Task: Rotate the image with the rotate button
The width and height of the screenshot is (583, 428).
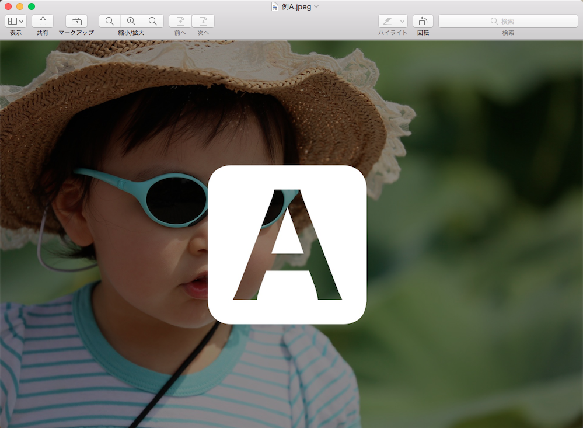Action: 423,21
